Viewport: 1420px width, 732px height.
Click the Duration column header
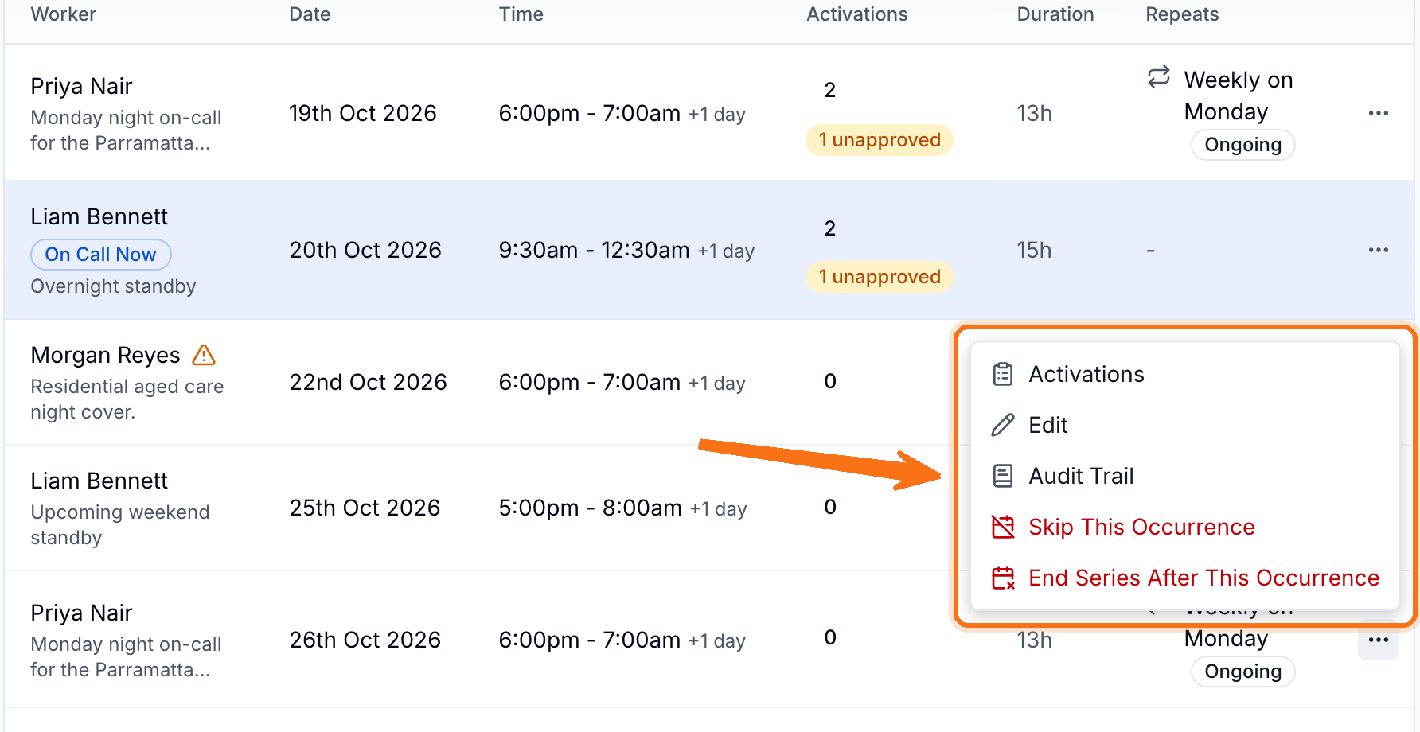1055,14
